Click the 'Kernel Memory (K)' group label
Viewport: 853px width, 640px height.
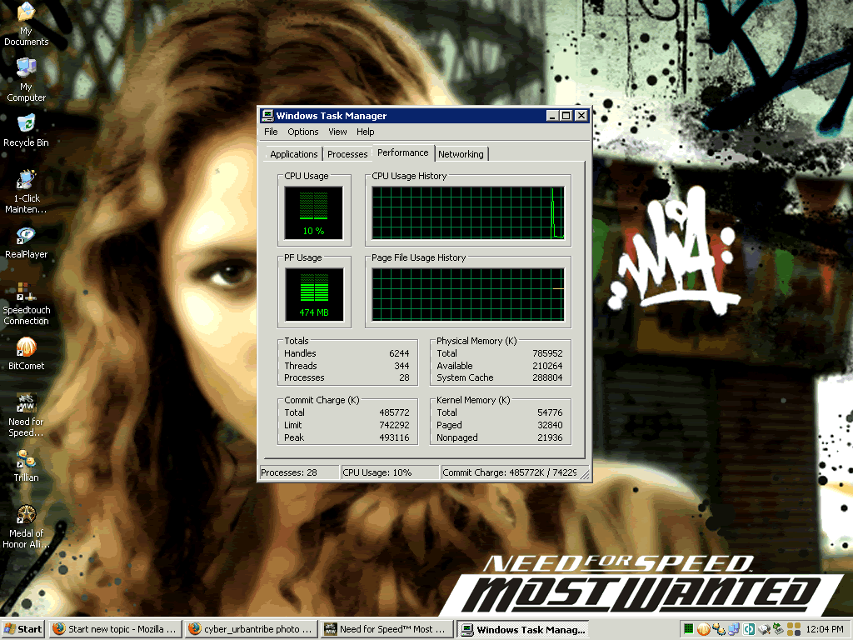coord(473,400)
